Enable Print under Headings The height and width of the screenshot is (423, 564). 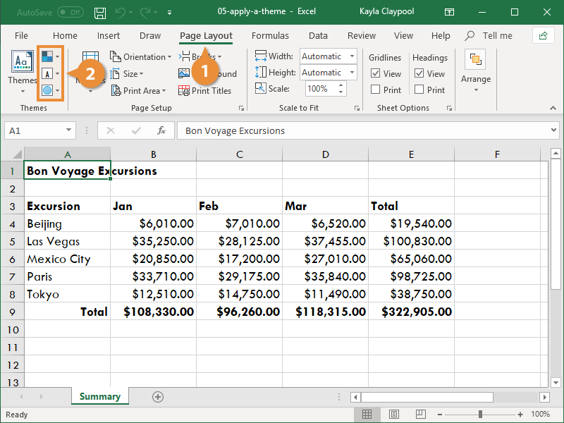420,90
